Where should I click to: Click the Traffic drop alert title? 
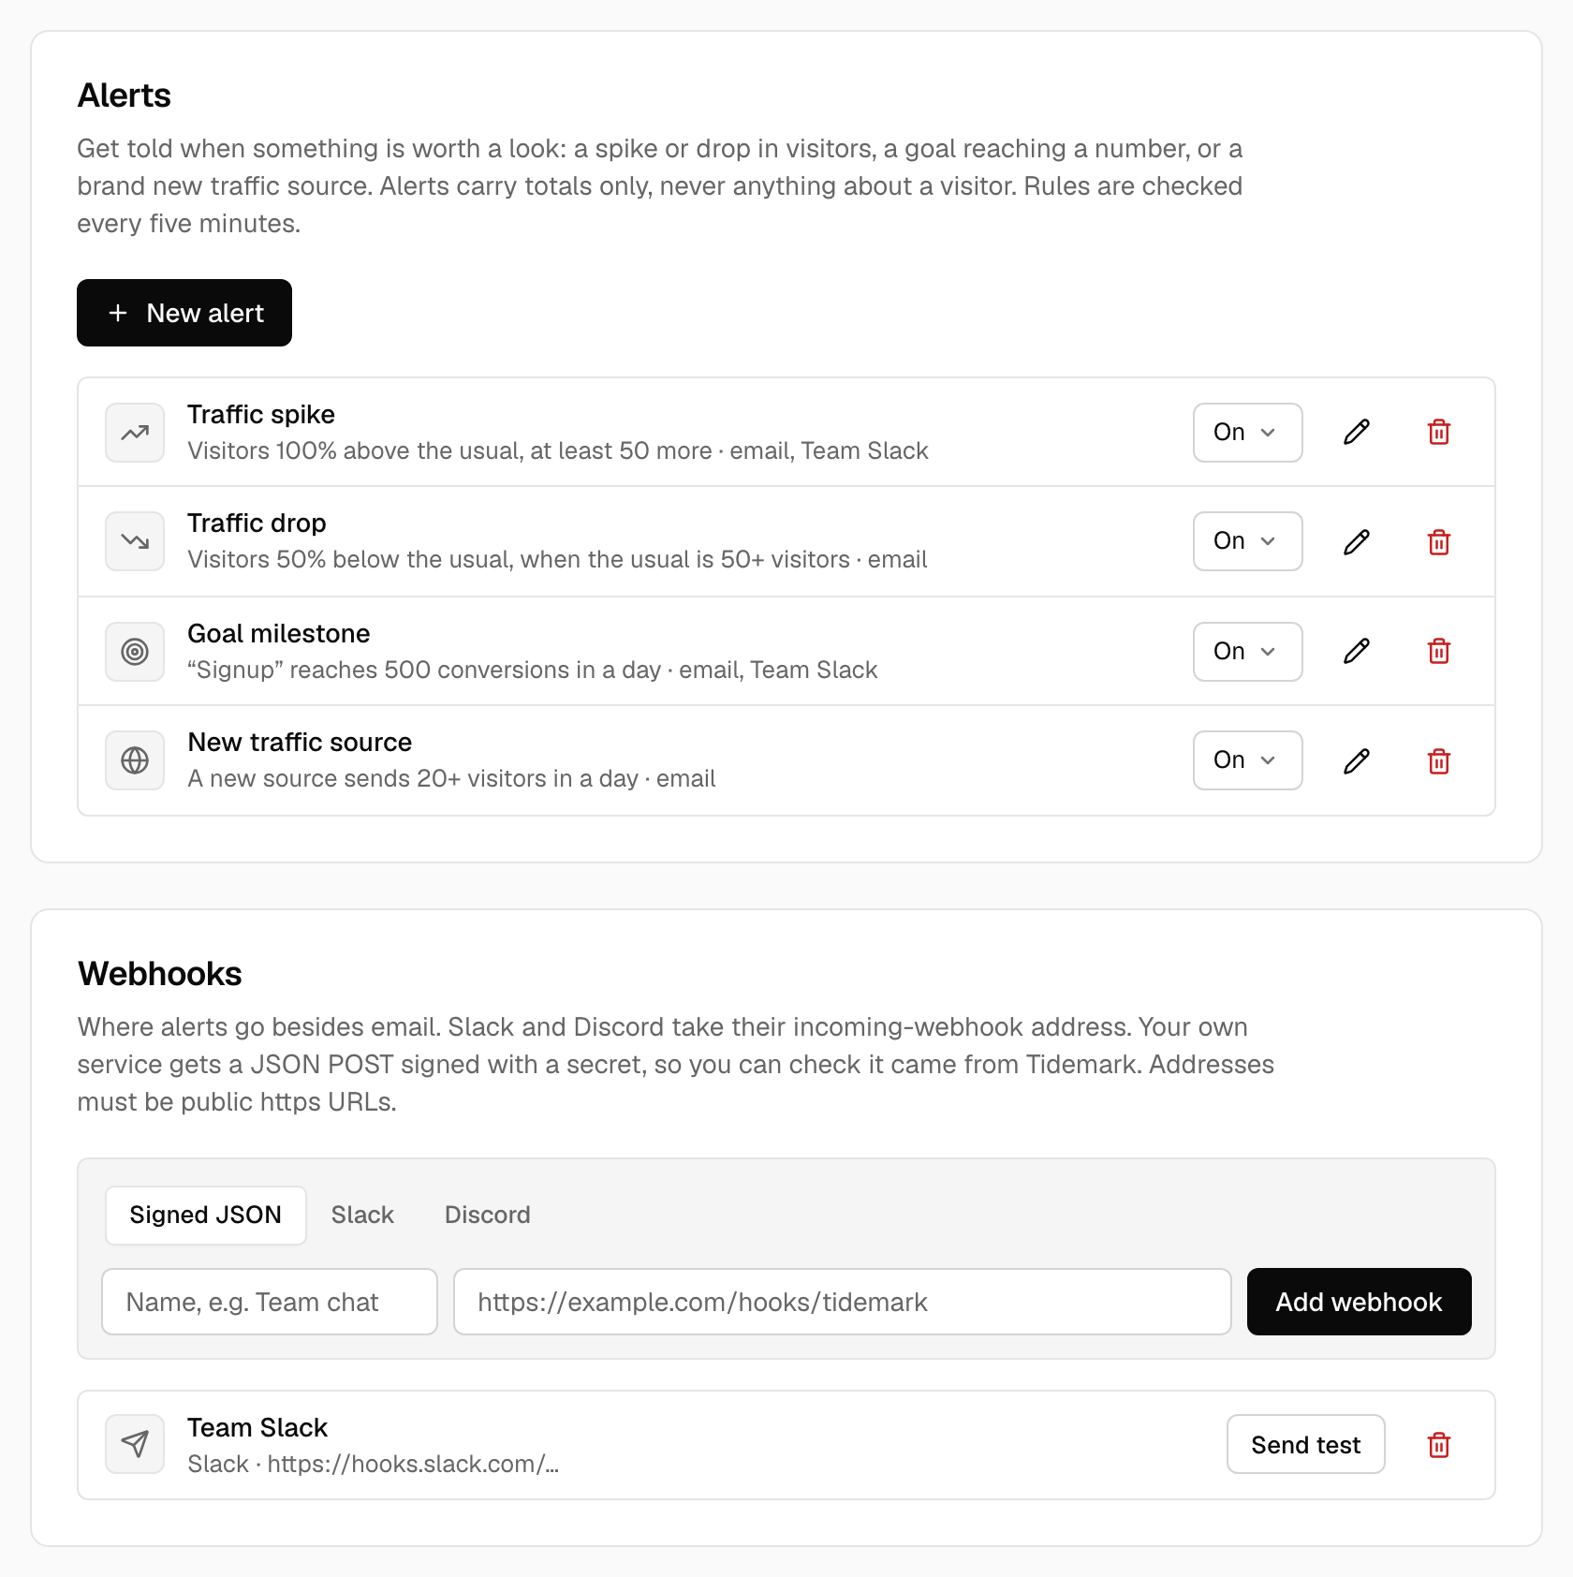pos(257,523)
